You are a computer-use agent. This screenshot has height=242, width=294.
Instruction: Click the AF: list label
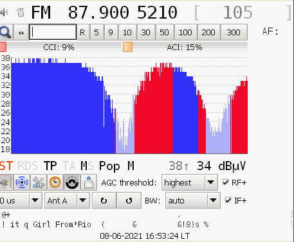270,31
